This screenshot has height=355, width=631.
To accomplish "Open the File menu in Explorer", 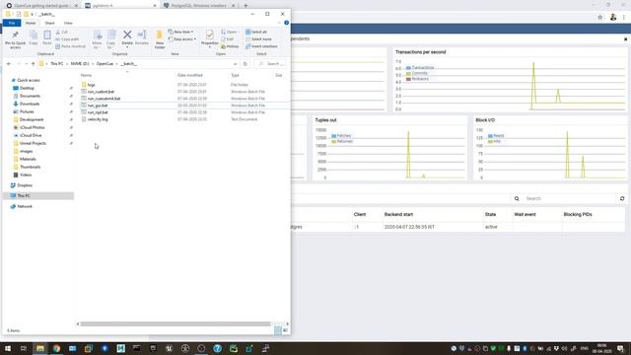I will 12,23.
